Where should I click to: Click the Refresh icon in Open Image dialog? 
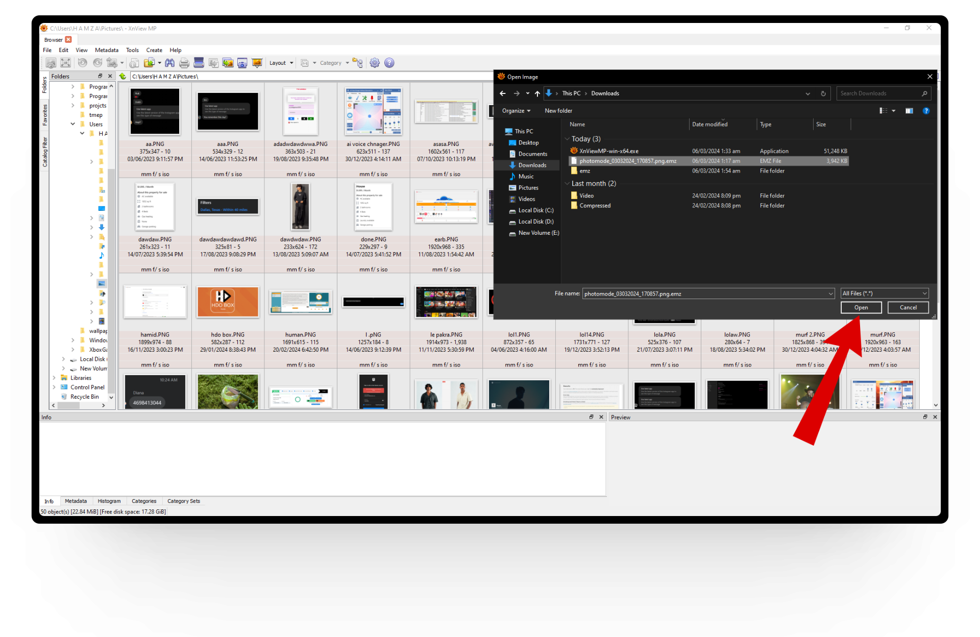coord(823,93)
